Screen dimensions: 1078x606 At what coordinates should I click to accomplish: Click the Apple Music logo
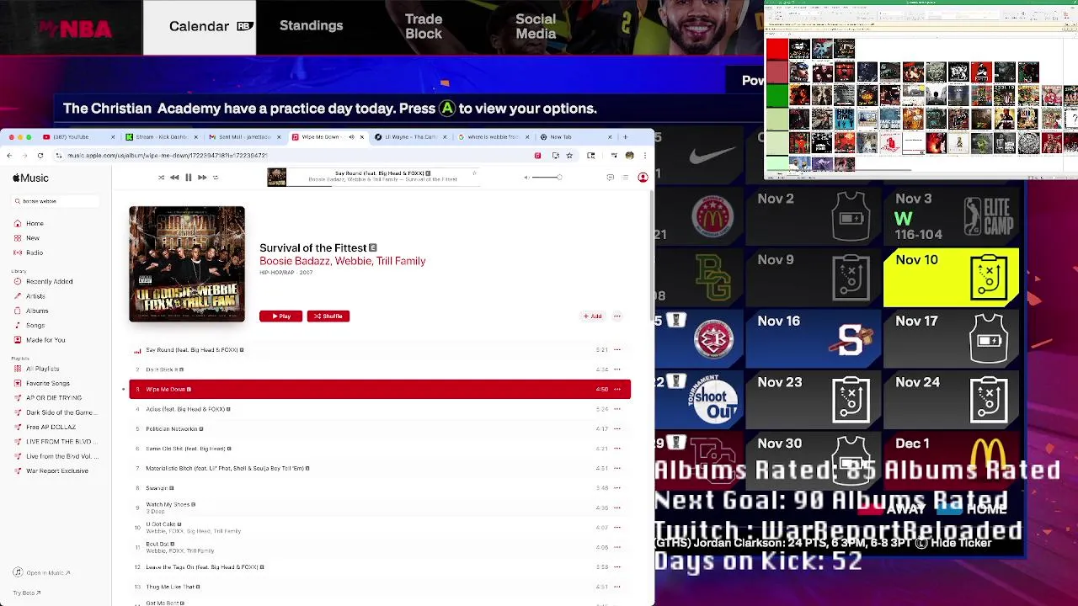30,178
